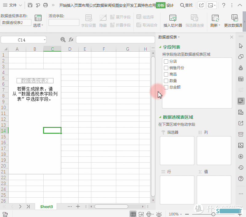Click the zoom slider handle
This screenshot has height=217, width=246.
click(213, 214)
